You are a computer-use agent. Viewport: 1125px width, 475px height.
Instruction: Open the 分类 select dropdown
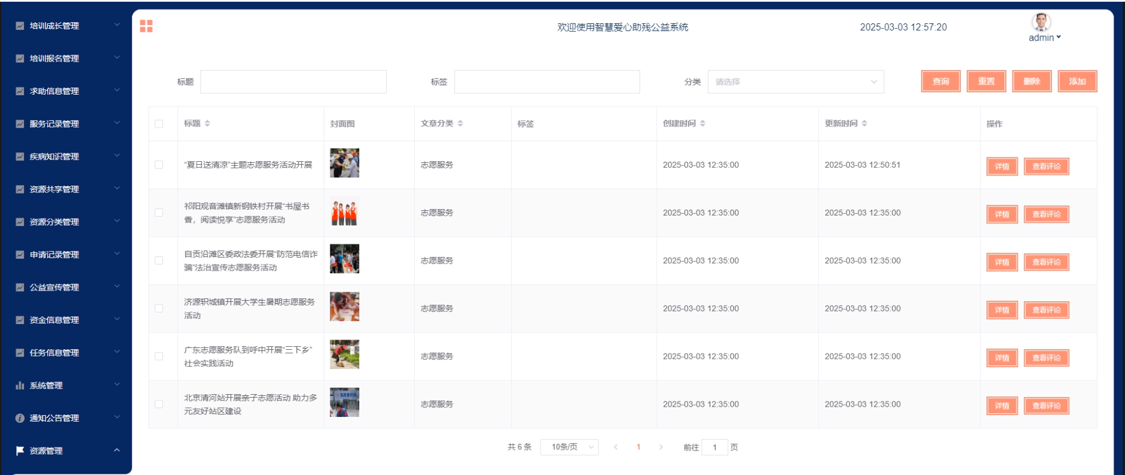click(796, 82)
